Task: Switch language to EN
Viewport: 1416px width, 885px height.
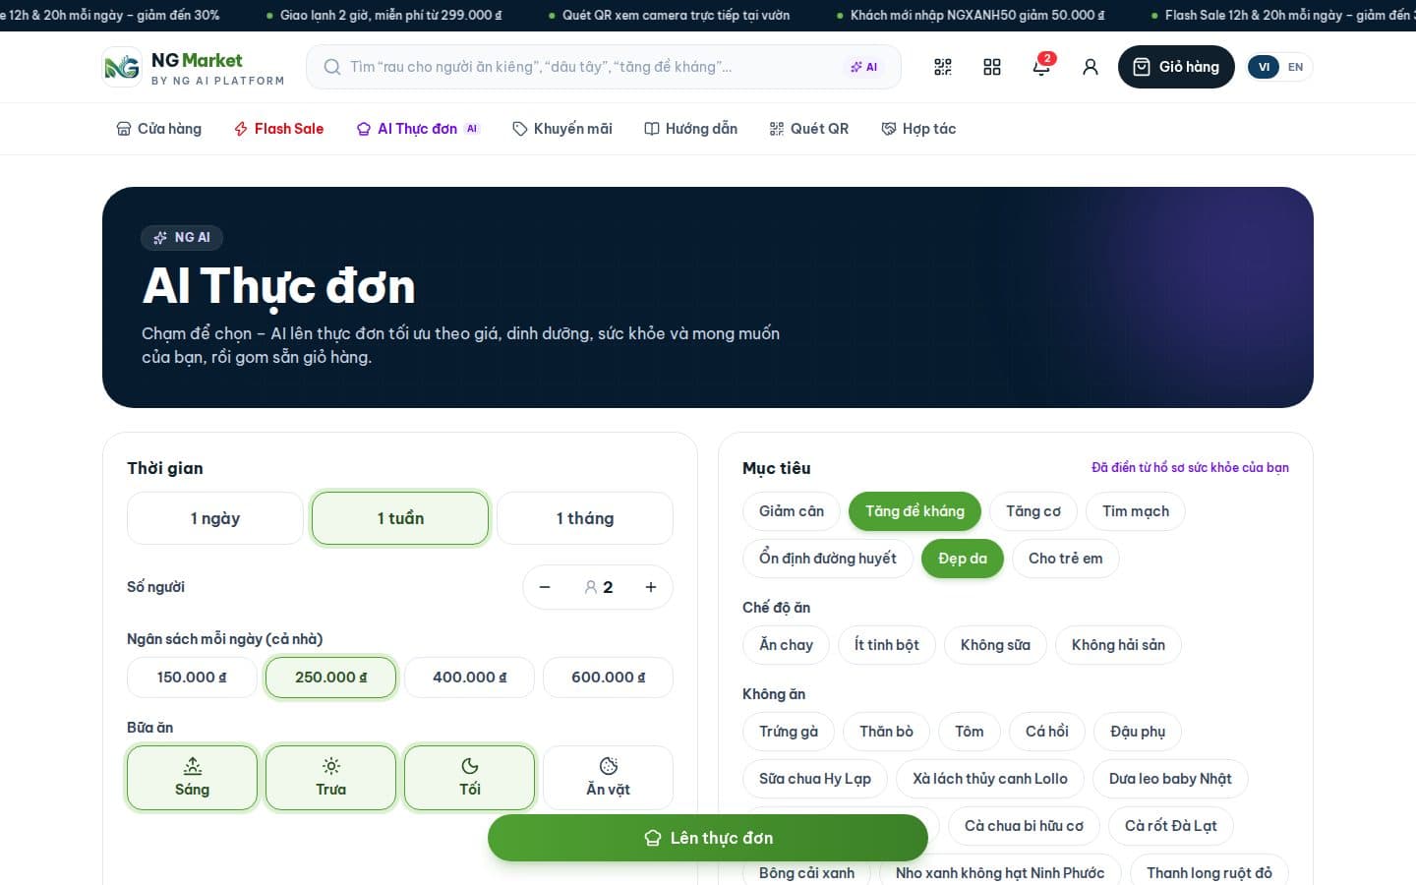Action: [x=1295, y=67]
